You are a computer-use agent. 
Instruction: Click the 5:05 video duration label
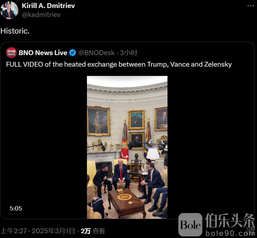(16, 209)
